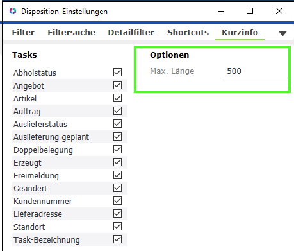Disable the Doppelbelegung checkbox
Viewport: 294px width, 251px height.
click(117, 150)
